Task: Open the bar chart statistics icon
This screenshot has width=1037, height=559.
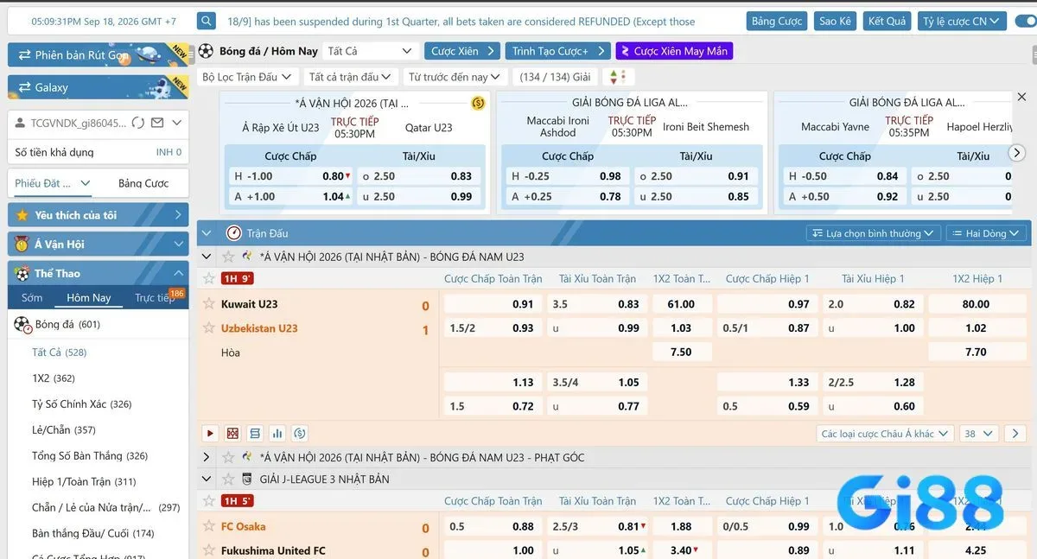Action: coord(277,434)
